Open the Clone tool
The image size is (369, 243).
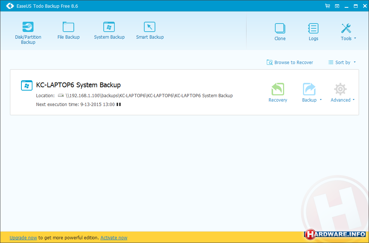(280, 32)
